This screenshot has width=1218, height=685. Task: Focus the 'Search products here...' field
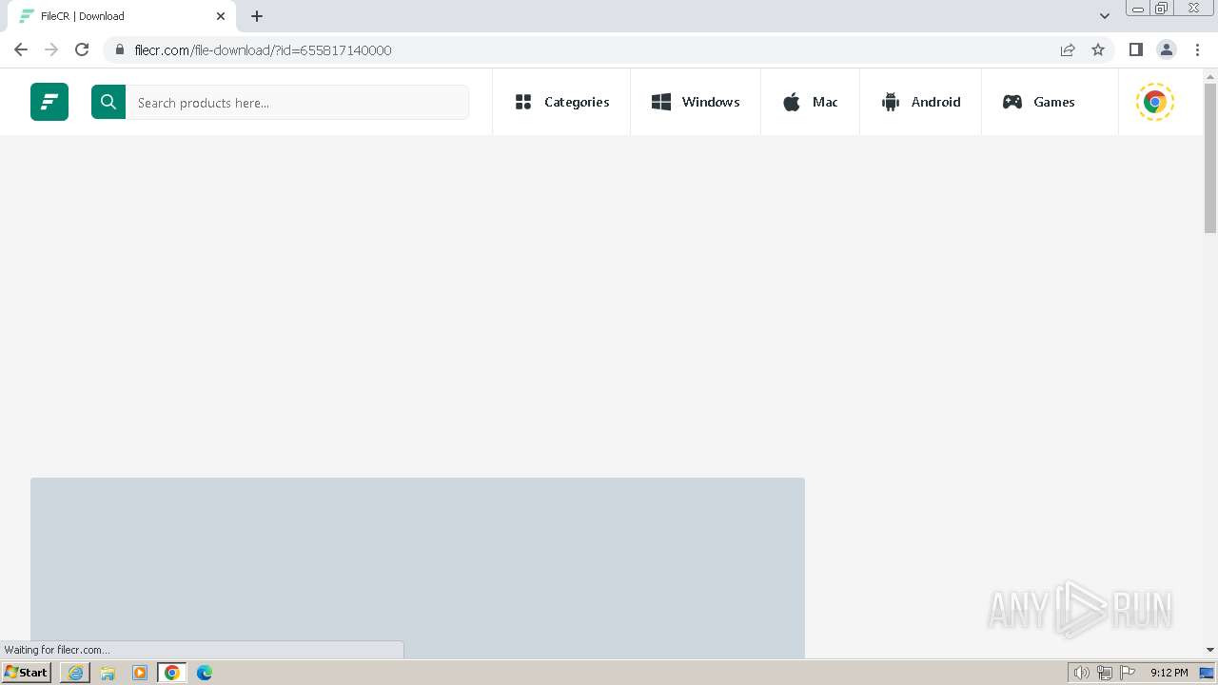pos(297,103)
